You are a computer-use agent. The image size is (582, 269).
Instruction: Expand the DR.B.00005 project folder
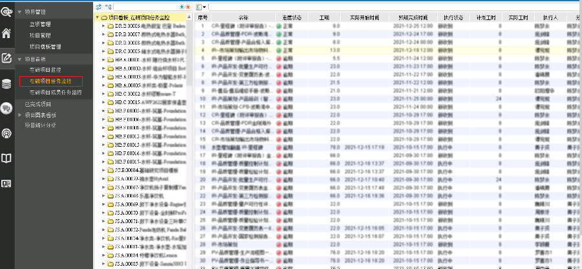[x=103, y=26]
